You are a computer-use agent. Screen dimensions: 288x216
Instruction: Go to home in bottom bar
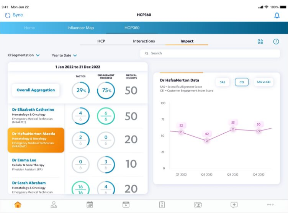[18, 205]
